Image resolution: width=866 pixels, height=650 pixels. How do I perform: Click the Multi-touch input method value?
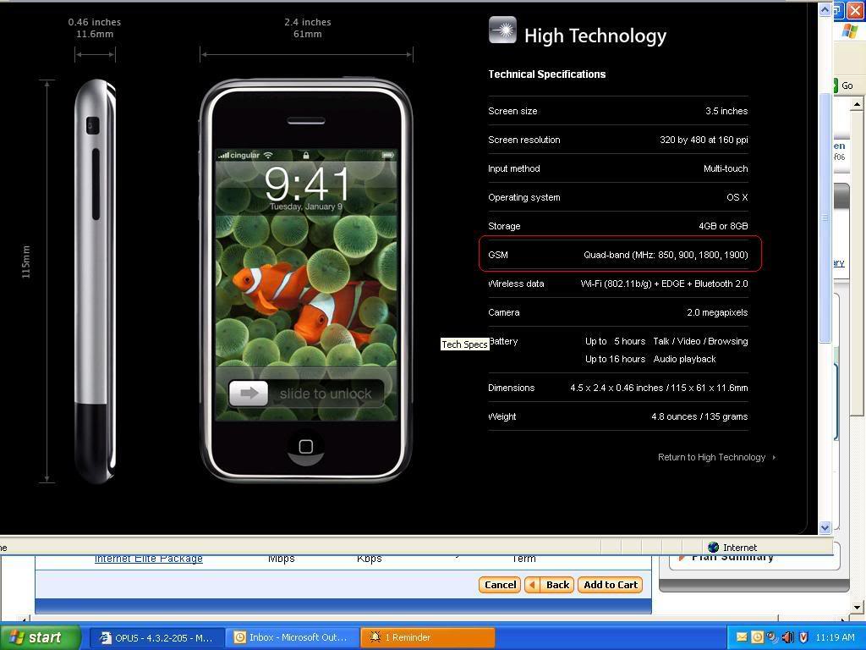pos(726,168)
